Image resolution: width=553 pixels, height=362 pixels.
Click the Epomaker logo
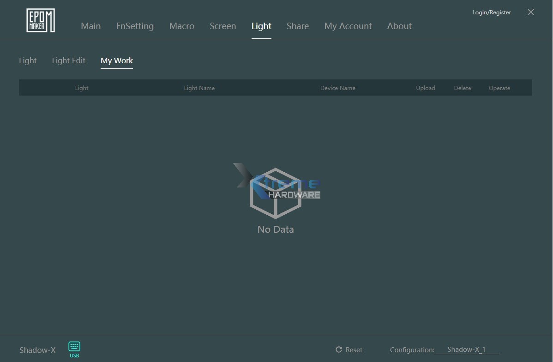click(41, 20)
